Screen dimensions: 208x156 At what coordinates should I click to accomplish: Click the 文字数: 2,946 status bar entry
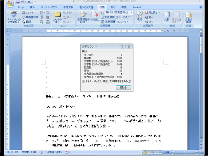tap(29, 152)
